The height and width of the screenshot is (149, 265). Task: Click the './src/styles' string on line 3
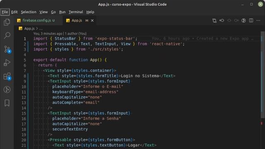pos(105,49)
